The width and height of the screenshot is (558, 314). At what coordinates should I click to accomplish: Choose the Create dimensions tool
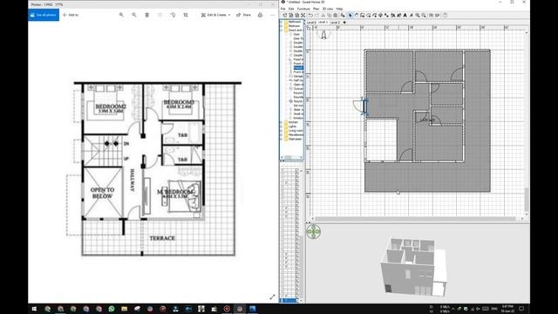pyautogui.click(x=380, y=16)
